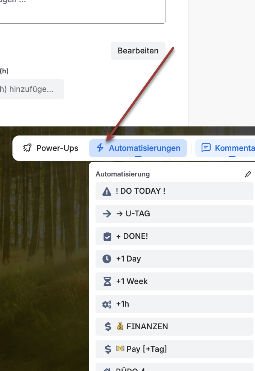Click the Bearbeiten button
Image resolution: width=255 pixels, height=371 pixels.
138,51
